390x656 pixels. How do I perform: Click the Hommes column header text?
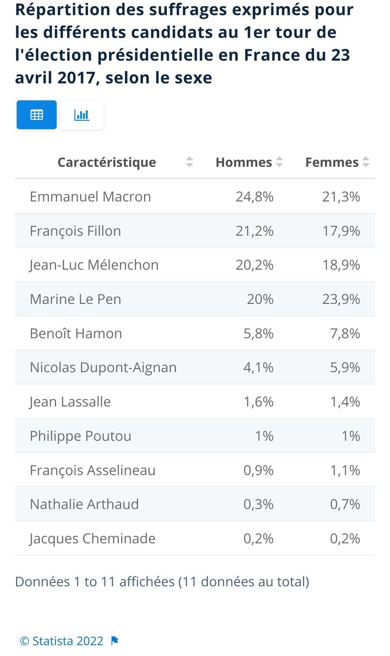[244, 162]
